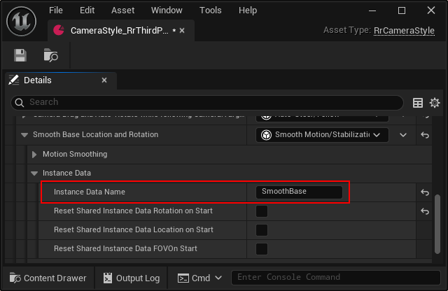Select the CameraStyle_RrThirdP... asset tab
The height and width of the screenshot is (291, 448).
[x=120, y=31]
